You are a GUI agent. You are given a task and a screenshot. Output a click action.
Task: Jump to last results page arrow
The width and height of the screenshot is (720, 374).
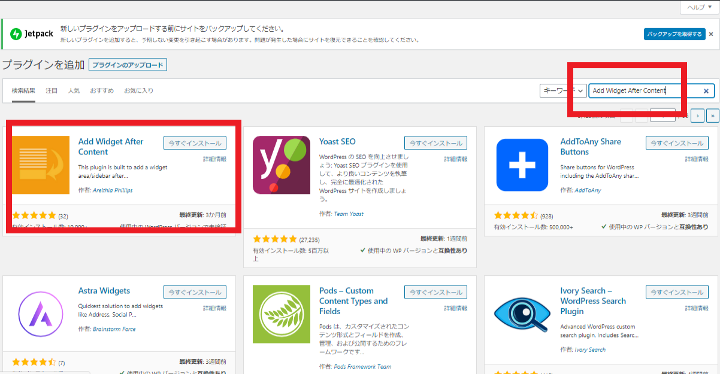713,115
